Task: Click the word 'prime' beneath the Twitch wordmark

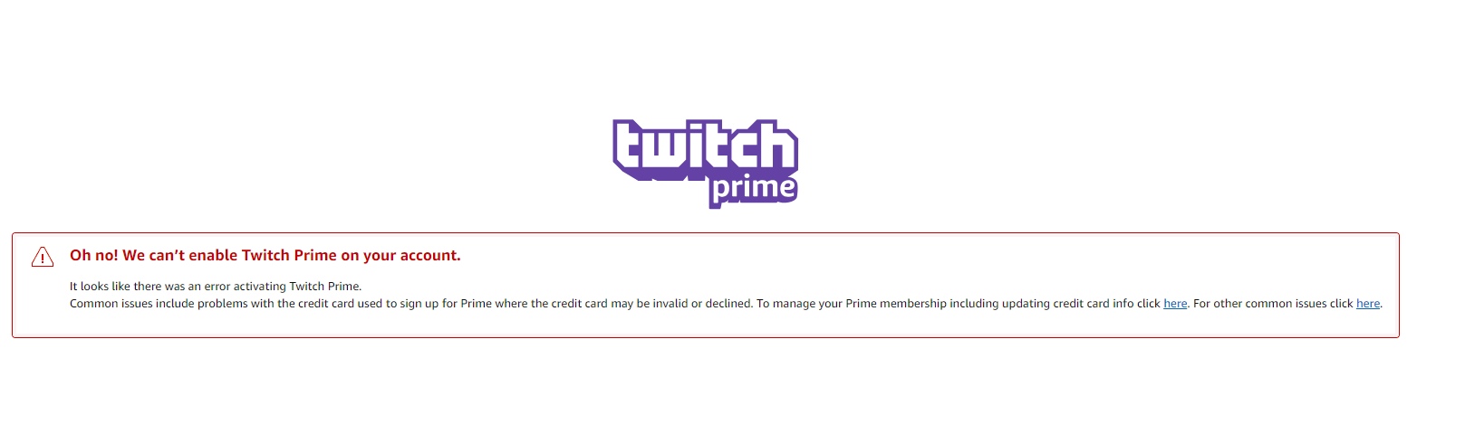Action: (x=753, y=189)
